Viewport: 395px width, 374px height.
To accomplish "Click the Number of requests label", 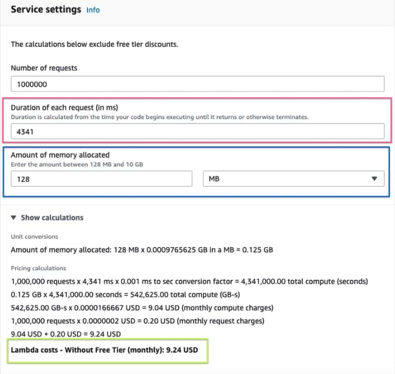I will 44,68.
